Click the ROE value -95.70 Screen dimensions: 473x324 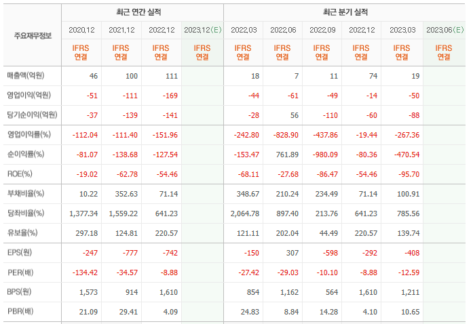[409, 174]
